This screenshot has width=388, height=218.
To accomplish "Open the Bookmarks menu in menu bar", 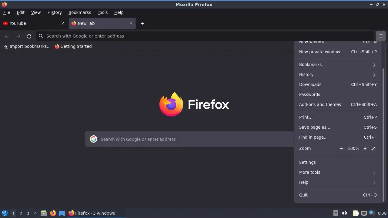I will click(80, 12).
